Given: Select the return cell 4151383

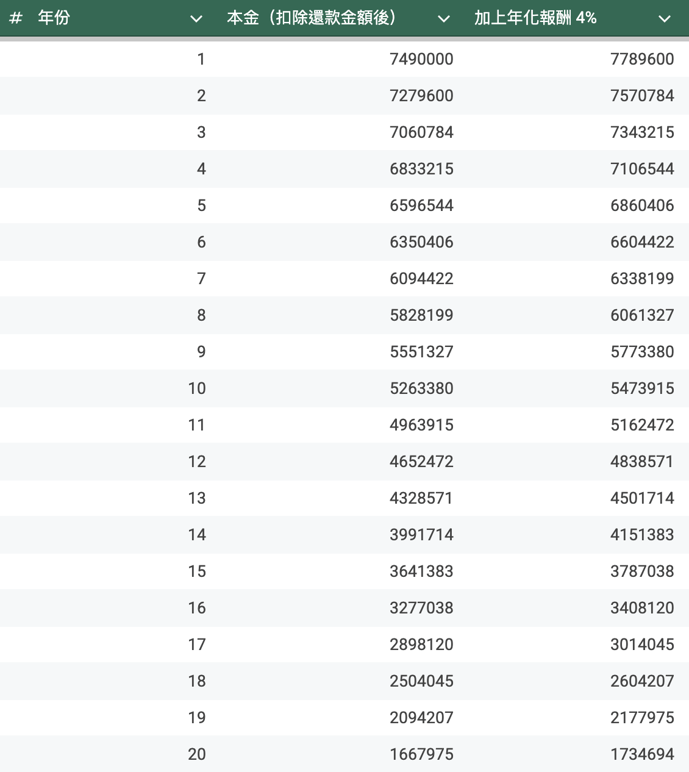Looking at the screenshot, I should (642, 535).
